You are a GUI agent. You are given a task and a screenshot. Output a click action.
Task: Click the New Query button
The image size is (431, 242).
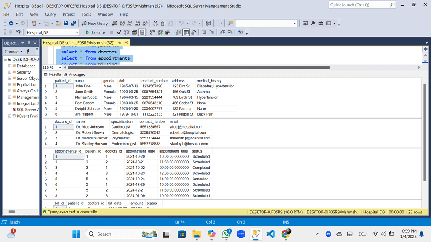(95, 24)
